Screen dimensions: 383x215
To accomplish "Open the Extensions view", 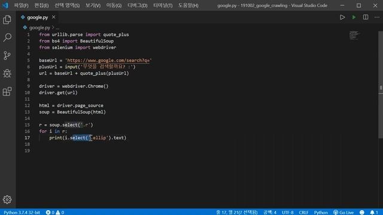I will (x=7, y=91).
